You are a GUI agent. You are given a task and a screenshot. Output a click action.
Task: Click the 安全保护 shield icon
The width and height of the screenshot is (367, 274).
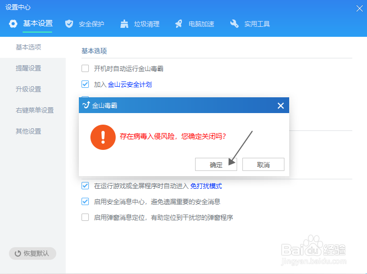click(69, 24)
